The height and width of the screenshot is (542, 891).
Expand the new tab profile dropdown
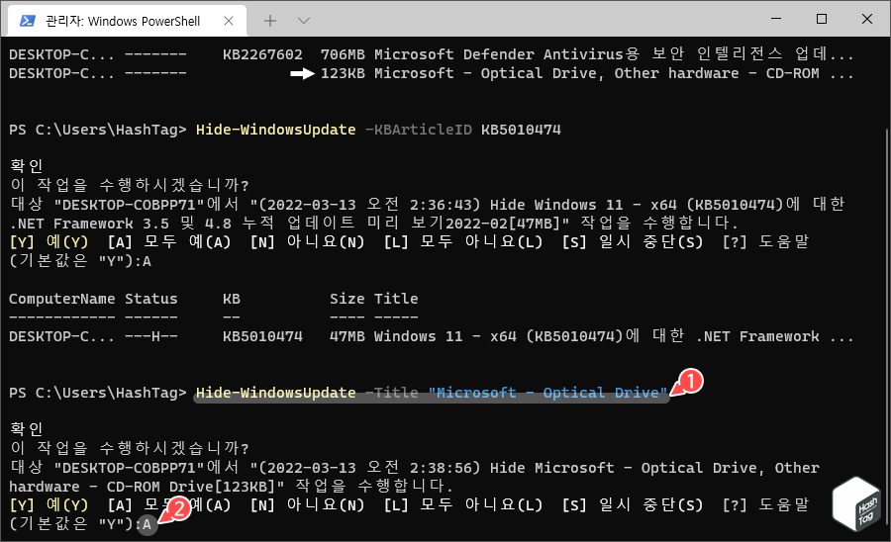click(304, 21)
